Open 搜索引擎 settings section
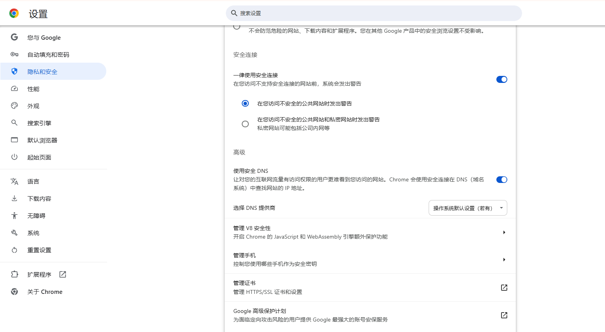The height and width of the screenshot is (332, 605). 53,123
